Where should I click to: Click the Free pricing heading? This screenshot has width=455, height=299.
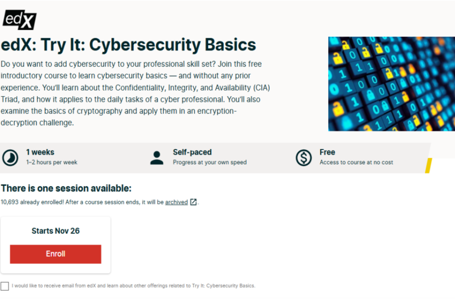(327, 152)
